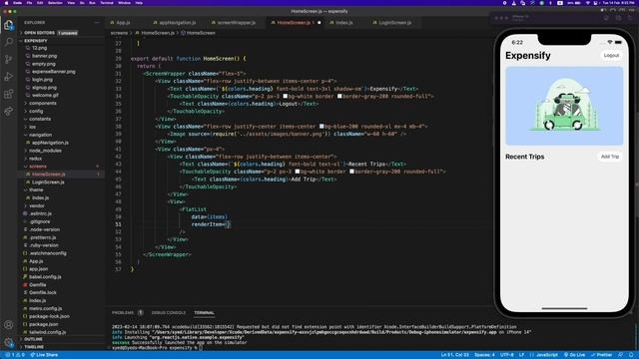Open the Source Control view

9,60
